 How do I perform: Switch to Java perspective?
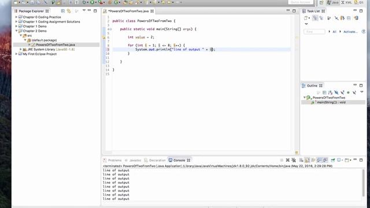pos(333,2)
